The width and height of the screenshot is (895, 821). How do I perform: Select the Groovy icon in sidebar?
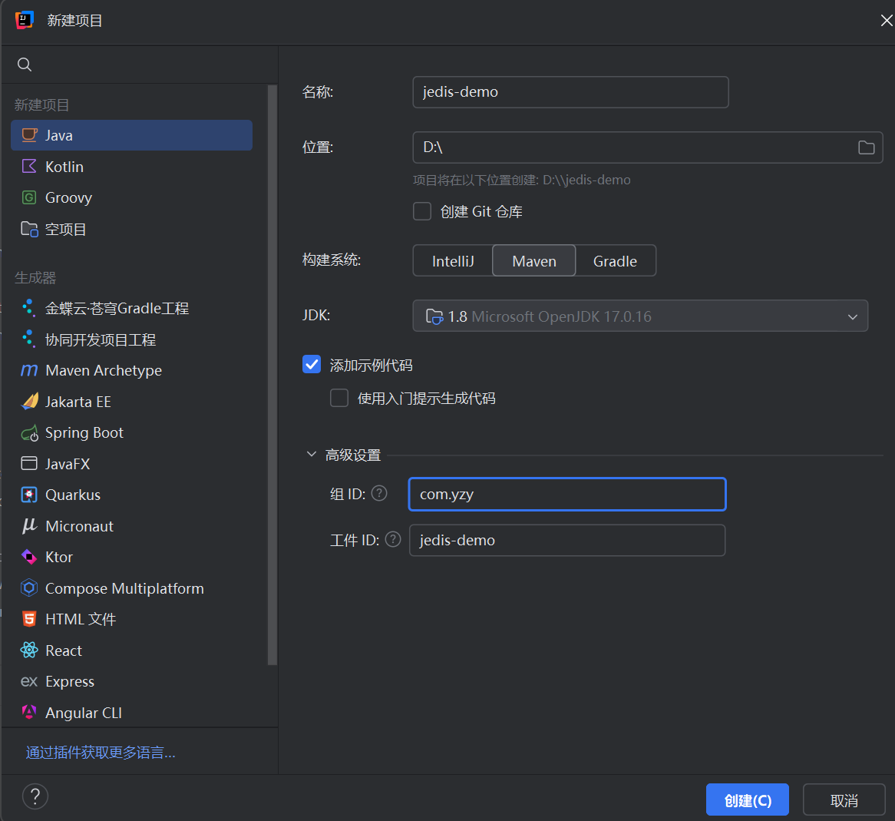coord(29,197)
